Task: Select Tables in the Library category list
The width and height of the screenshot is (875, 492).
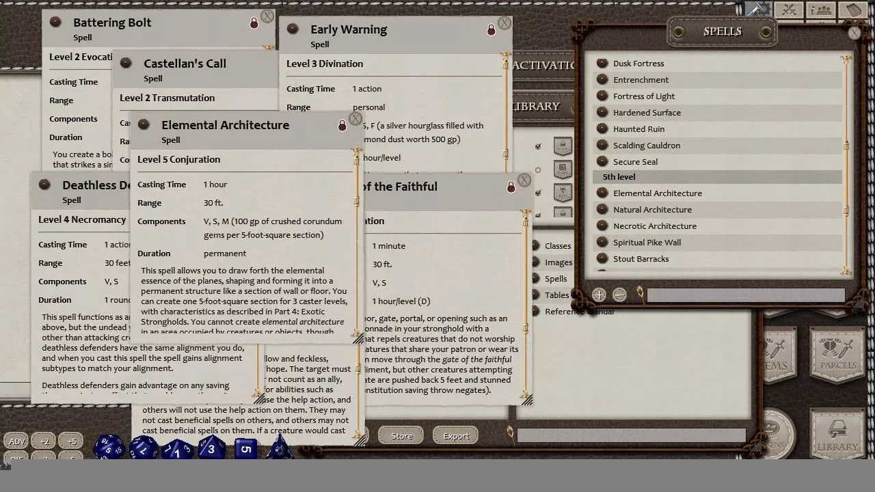Action: (x=557, y=295)
